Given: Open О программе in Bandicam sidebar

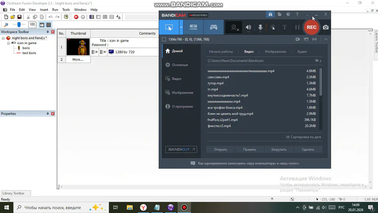Looking at the screenshot, I should coord(182,106).
